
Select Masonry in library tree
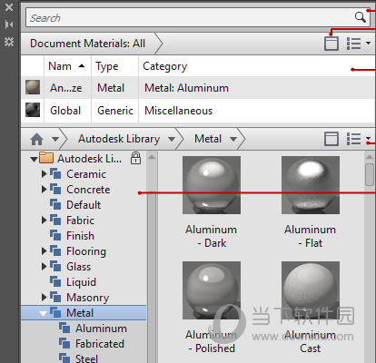[88, 298]
